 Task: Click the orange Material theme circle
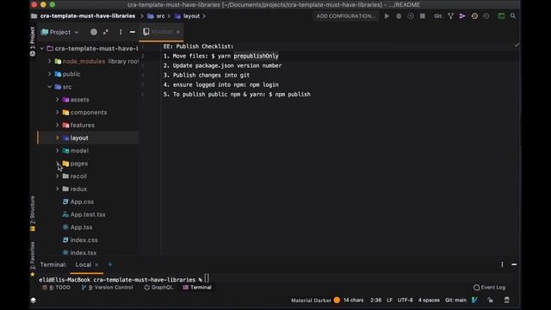337,300
